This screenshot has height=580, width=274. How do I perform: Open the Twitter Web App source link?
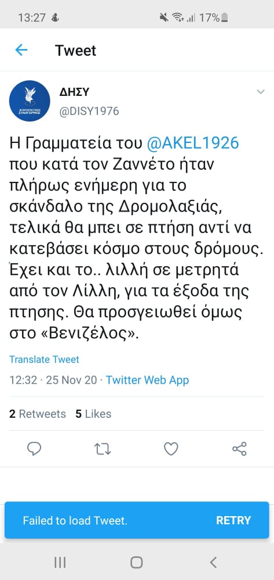coord(148,380)
